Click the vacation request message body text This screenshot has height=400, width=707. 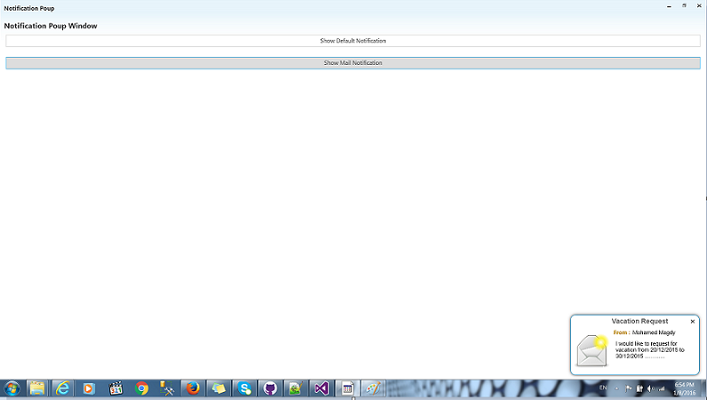(x=650, y=350)
